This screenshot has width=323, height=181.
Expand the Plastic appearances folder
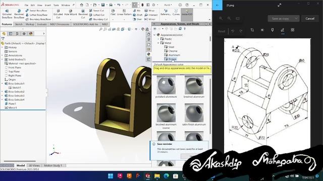point(158,39)
